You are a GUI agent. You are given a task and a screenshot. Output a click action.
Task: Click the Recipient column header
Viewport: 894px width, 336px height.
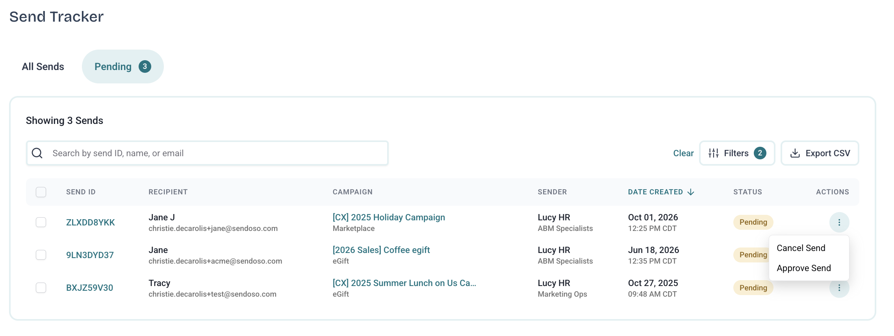168,192
